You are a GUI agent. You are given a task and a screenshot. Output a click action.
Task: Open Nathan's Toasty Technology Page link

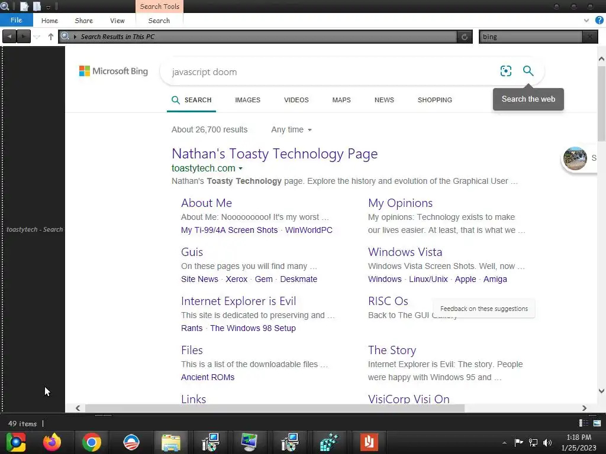click(x=275, y=154)
